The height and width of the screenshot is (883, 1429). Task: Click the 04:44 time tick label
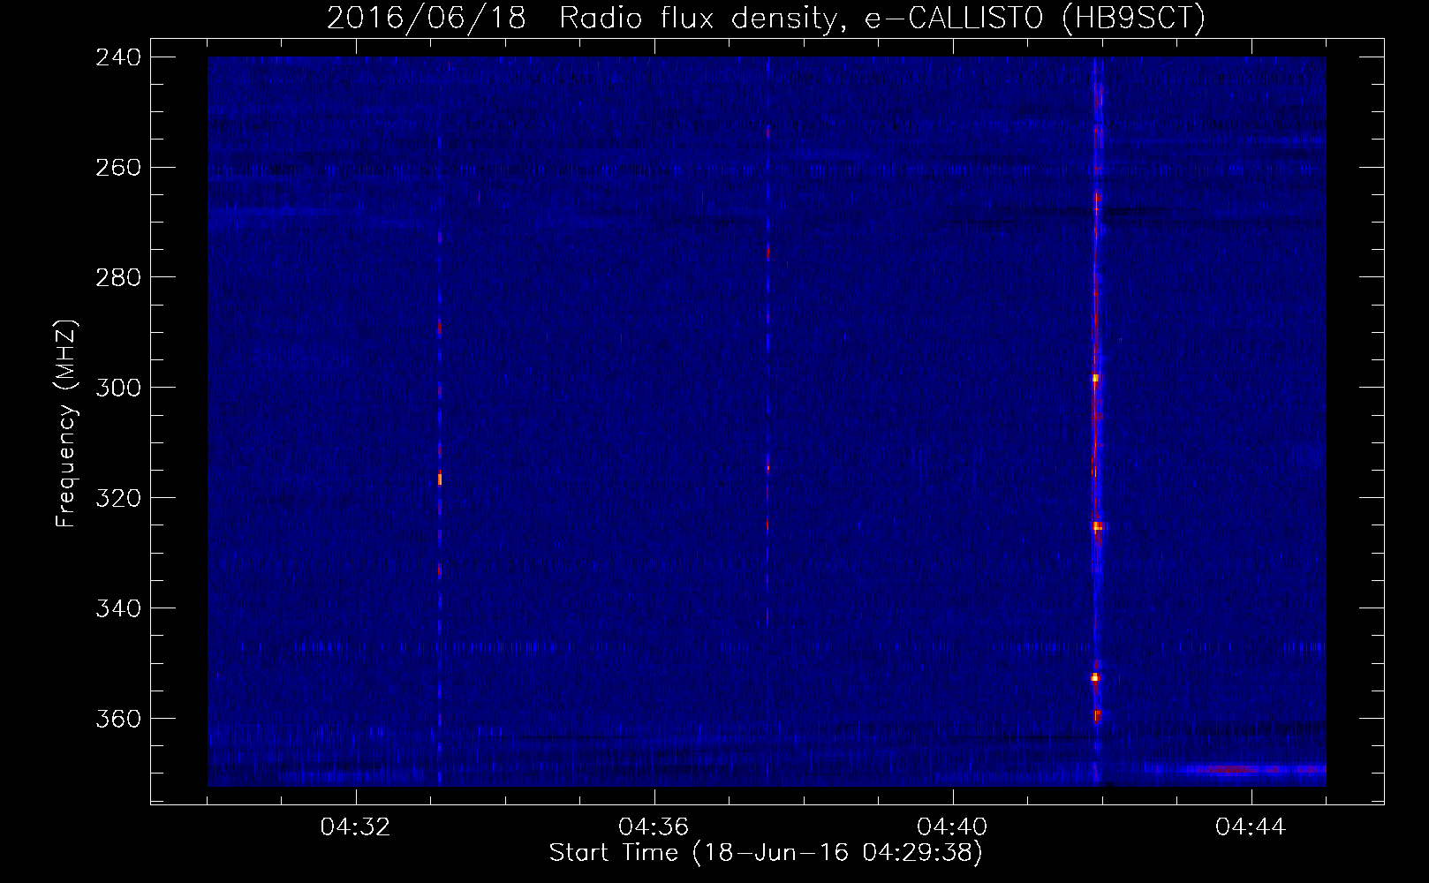point(1251,827)
